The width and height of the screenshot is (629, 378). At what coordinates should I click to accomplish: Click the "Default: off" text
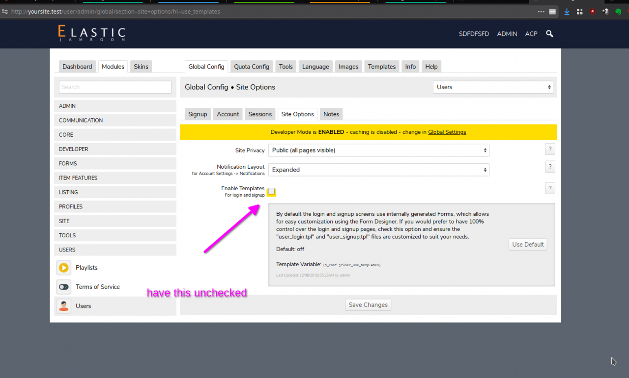[x=290, y=249]
